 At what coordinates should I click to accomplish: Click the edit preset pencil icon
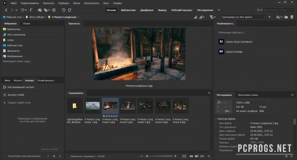[x=48, y=156]
